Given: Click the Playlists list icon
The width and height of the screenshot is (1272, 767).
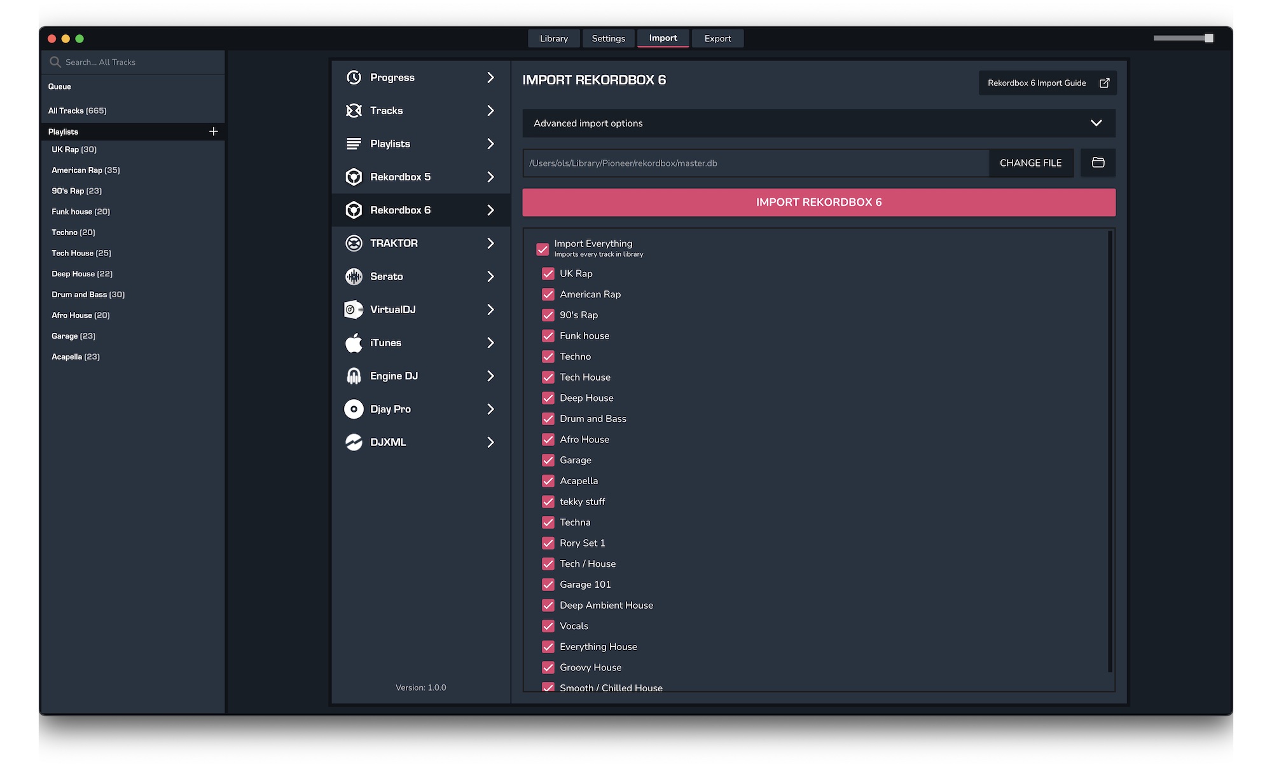Looking at the screenshot, I should [354, 144].
